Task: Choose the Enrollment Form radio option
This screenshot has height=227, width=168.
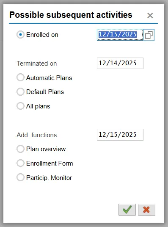Action: point(20,163)
